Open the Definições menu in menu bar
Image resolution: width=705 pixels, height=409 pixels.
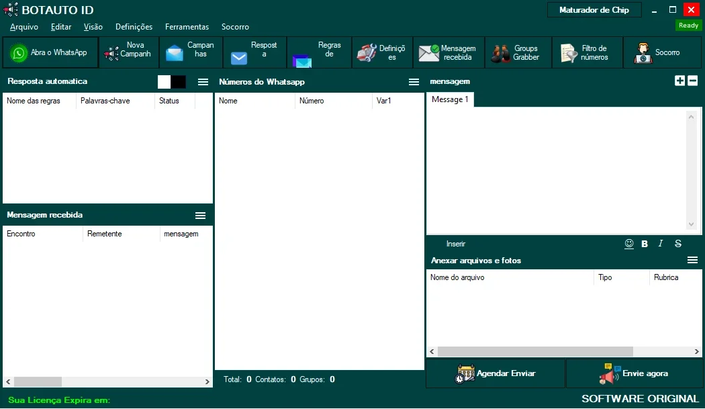tap(134, 27)
